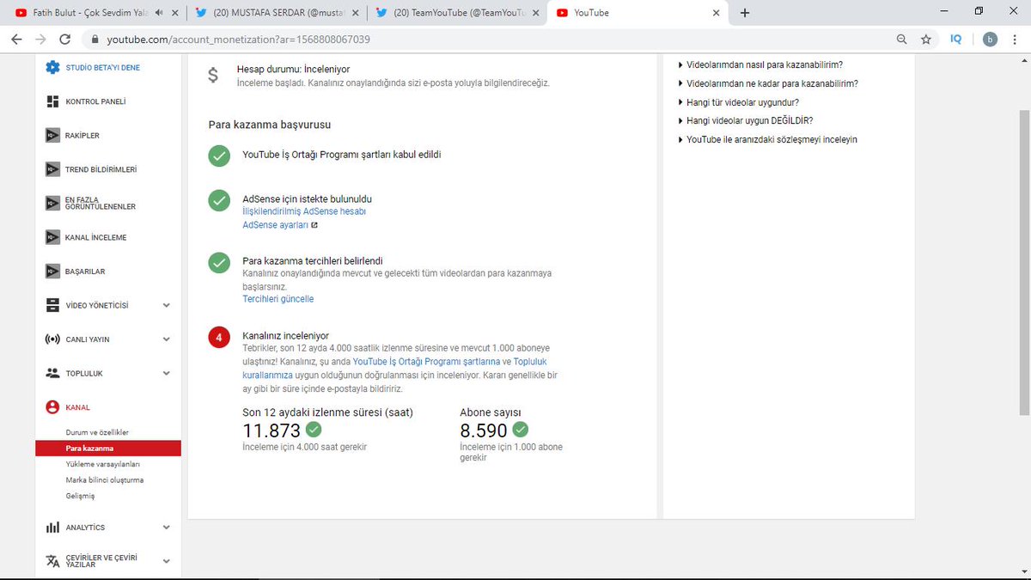Screen dimensions: 1031x580
Task: Click the green check beside 11.873 watch hours
Action: coord(314,430)
